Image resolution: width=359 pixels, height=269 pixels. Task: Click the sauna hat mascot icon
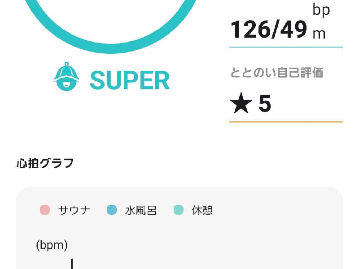coord(66,76)
